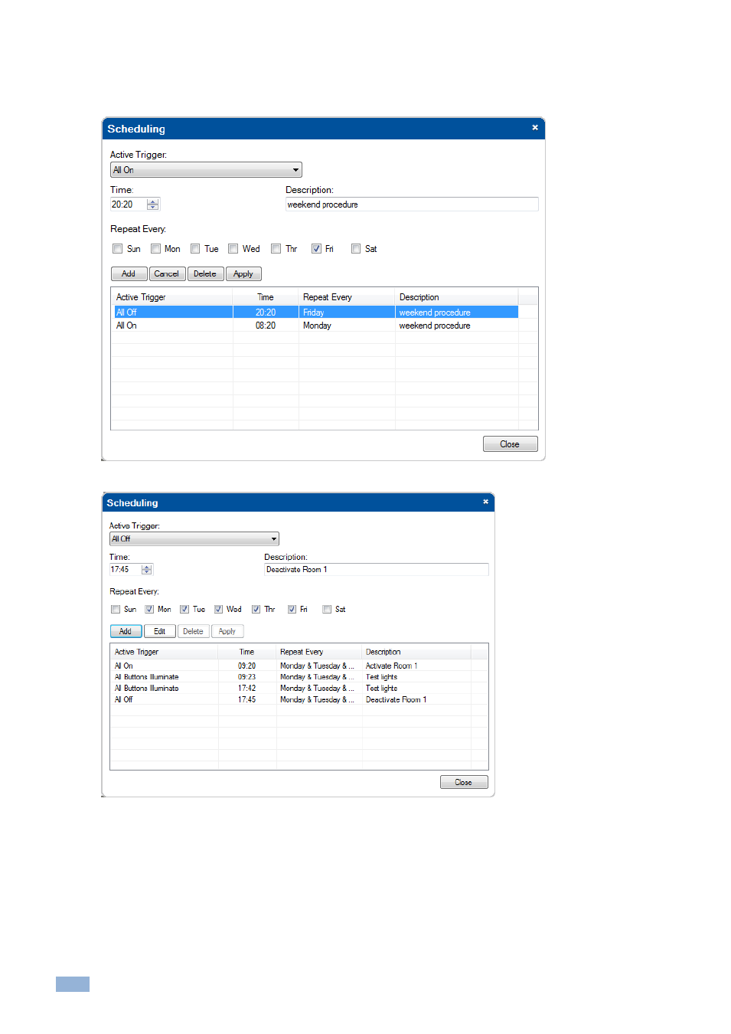Toggle Mon checkbox in upper dialog
This screenshot has height=1034, width=731.
156,249
